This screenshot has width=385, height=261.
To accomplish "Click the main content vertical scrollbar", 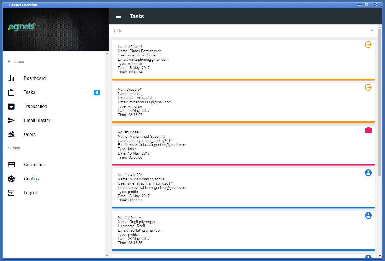I will point(380,102).
